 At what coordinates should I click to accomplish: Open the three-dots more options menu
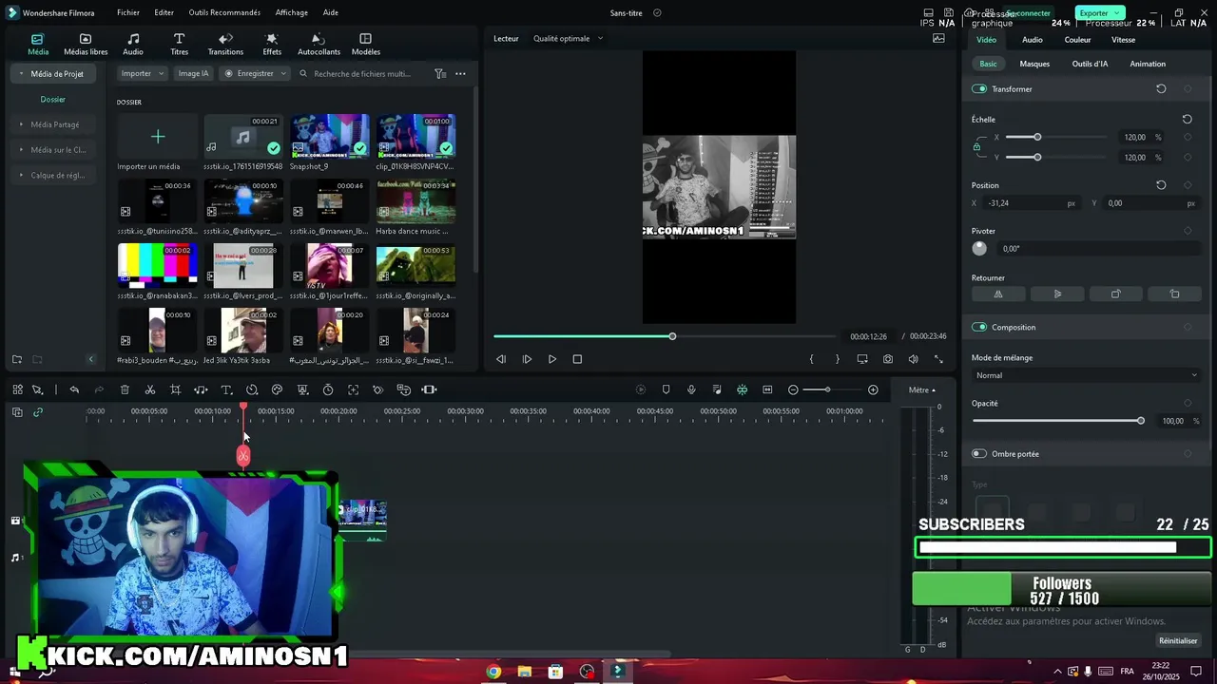[460, 73]
